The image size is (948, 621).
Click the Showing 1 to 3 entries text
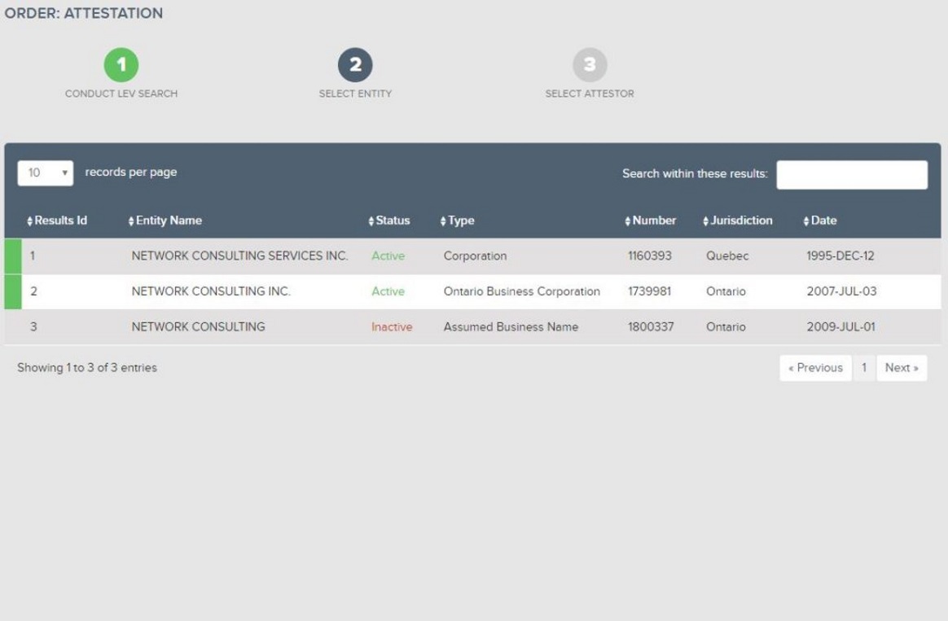coord(87,367)
